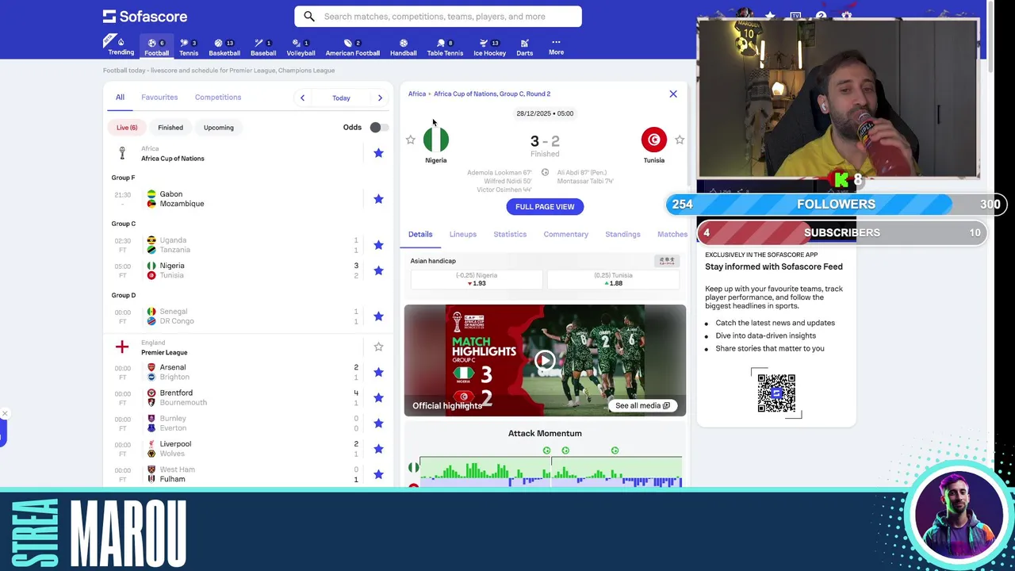Switch to the Standings tab

click(622, 234)
